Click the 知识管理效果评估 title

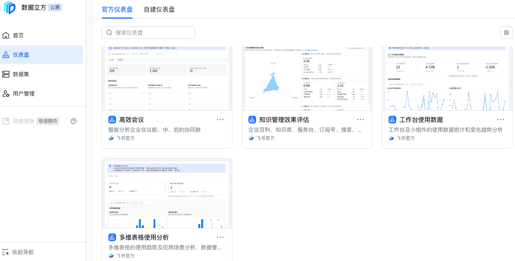click(284, 120)
